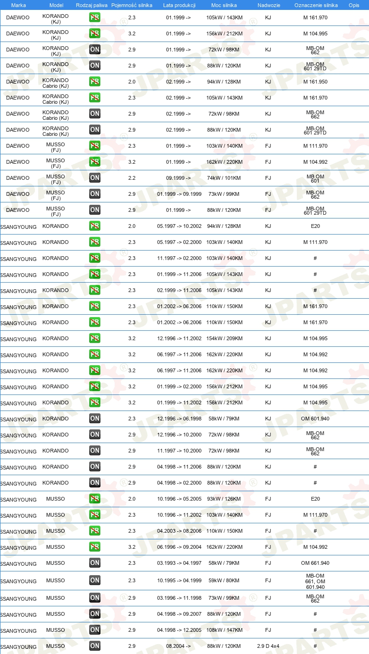Screen dimensions: 369x654
Task: Click diesel ON icon in 2.9 D 4x4 row
Action: point(95,646)
